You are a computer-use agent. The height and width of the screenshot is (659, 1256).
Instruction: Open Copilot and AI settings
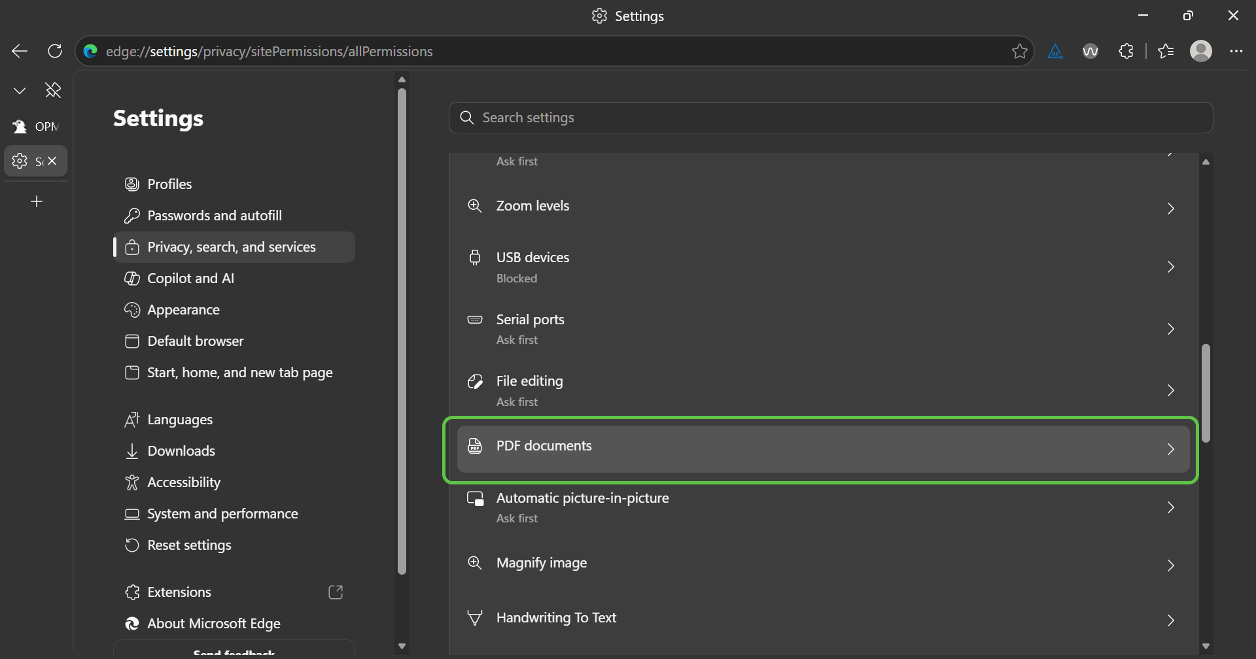(x=234, y=279)
